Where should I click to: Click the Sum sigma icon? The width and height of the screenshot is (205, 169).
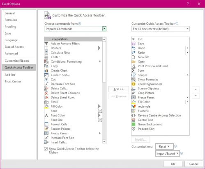[x=134, y=70]
